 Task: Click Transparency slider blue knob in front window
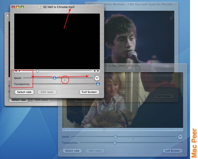click(x=98, y=84)
